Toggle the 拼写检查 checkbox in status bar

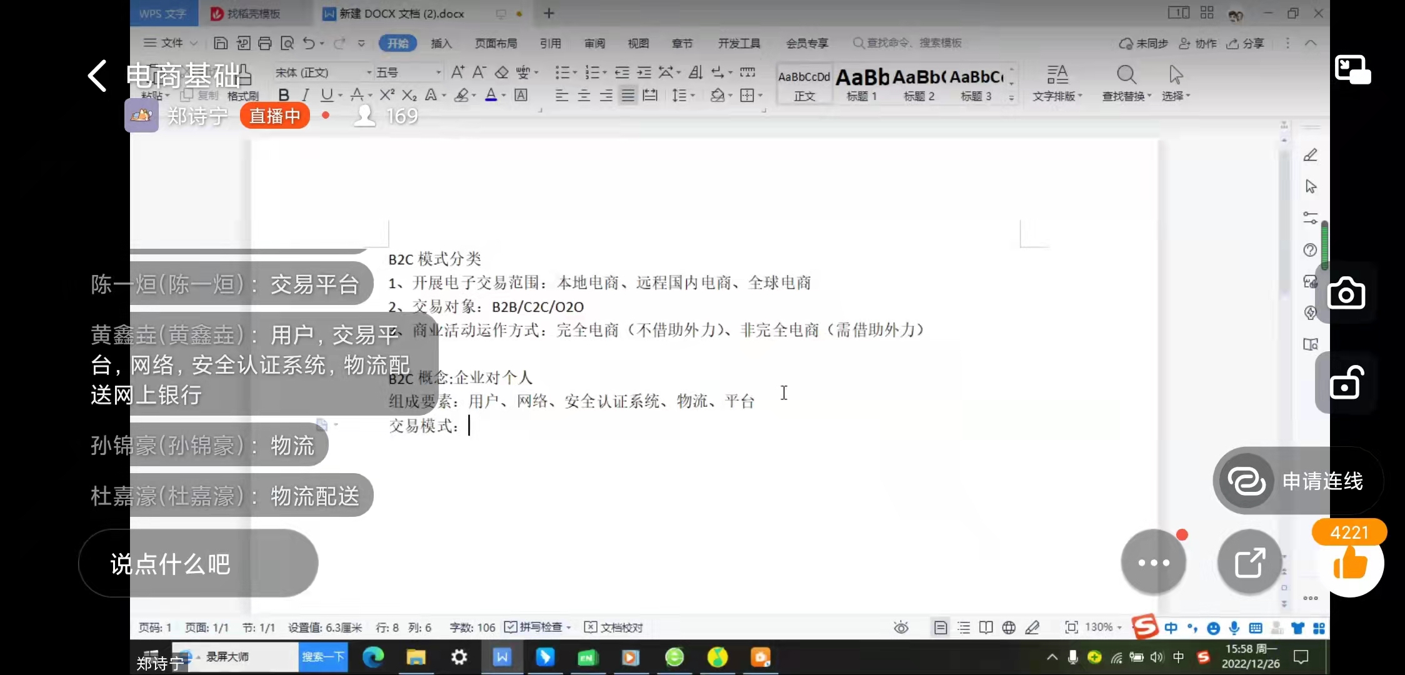point(511,627)
